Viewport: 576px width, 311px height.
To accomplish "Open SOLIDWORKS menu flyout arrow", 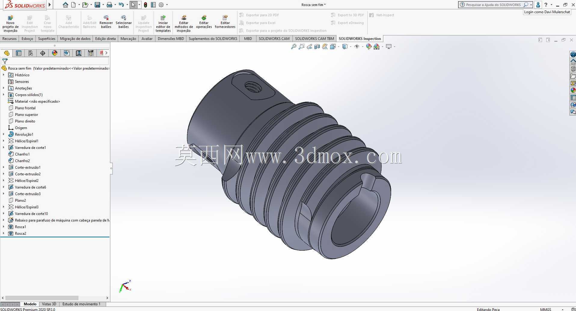I will click(50, 5).
